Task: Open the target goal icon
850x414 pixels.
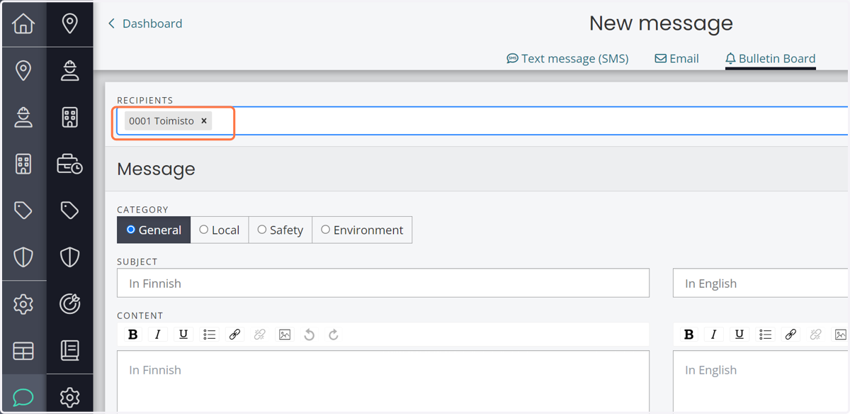Action: click(x=69, y=303)
